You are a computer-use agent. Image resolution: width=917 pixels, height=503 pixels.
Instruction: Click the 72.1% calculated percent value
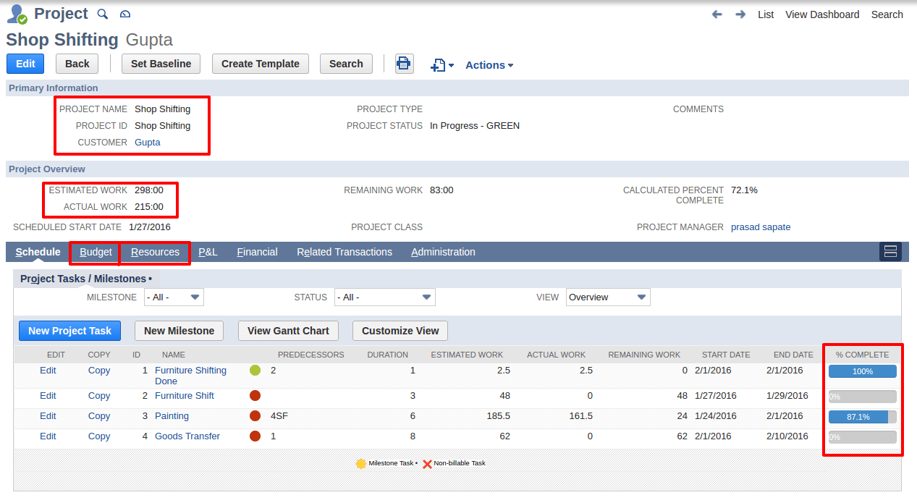point(744,190)
